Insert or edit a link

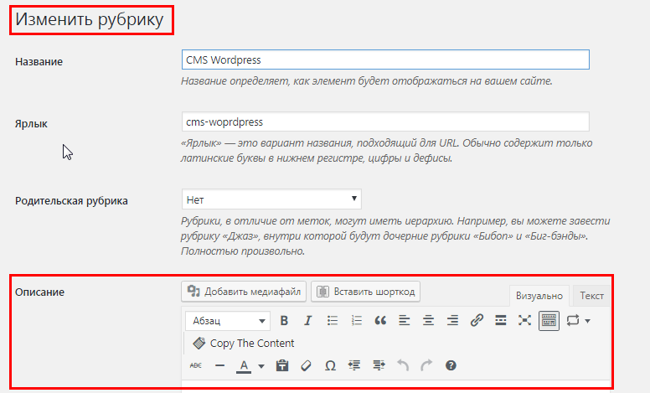pos(477,320)
